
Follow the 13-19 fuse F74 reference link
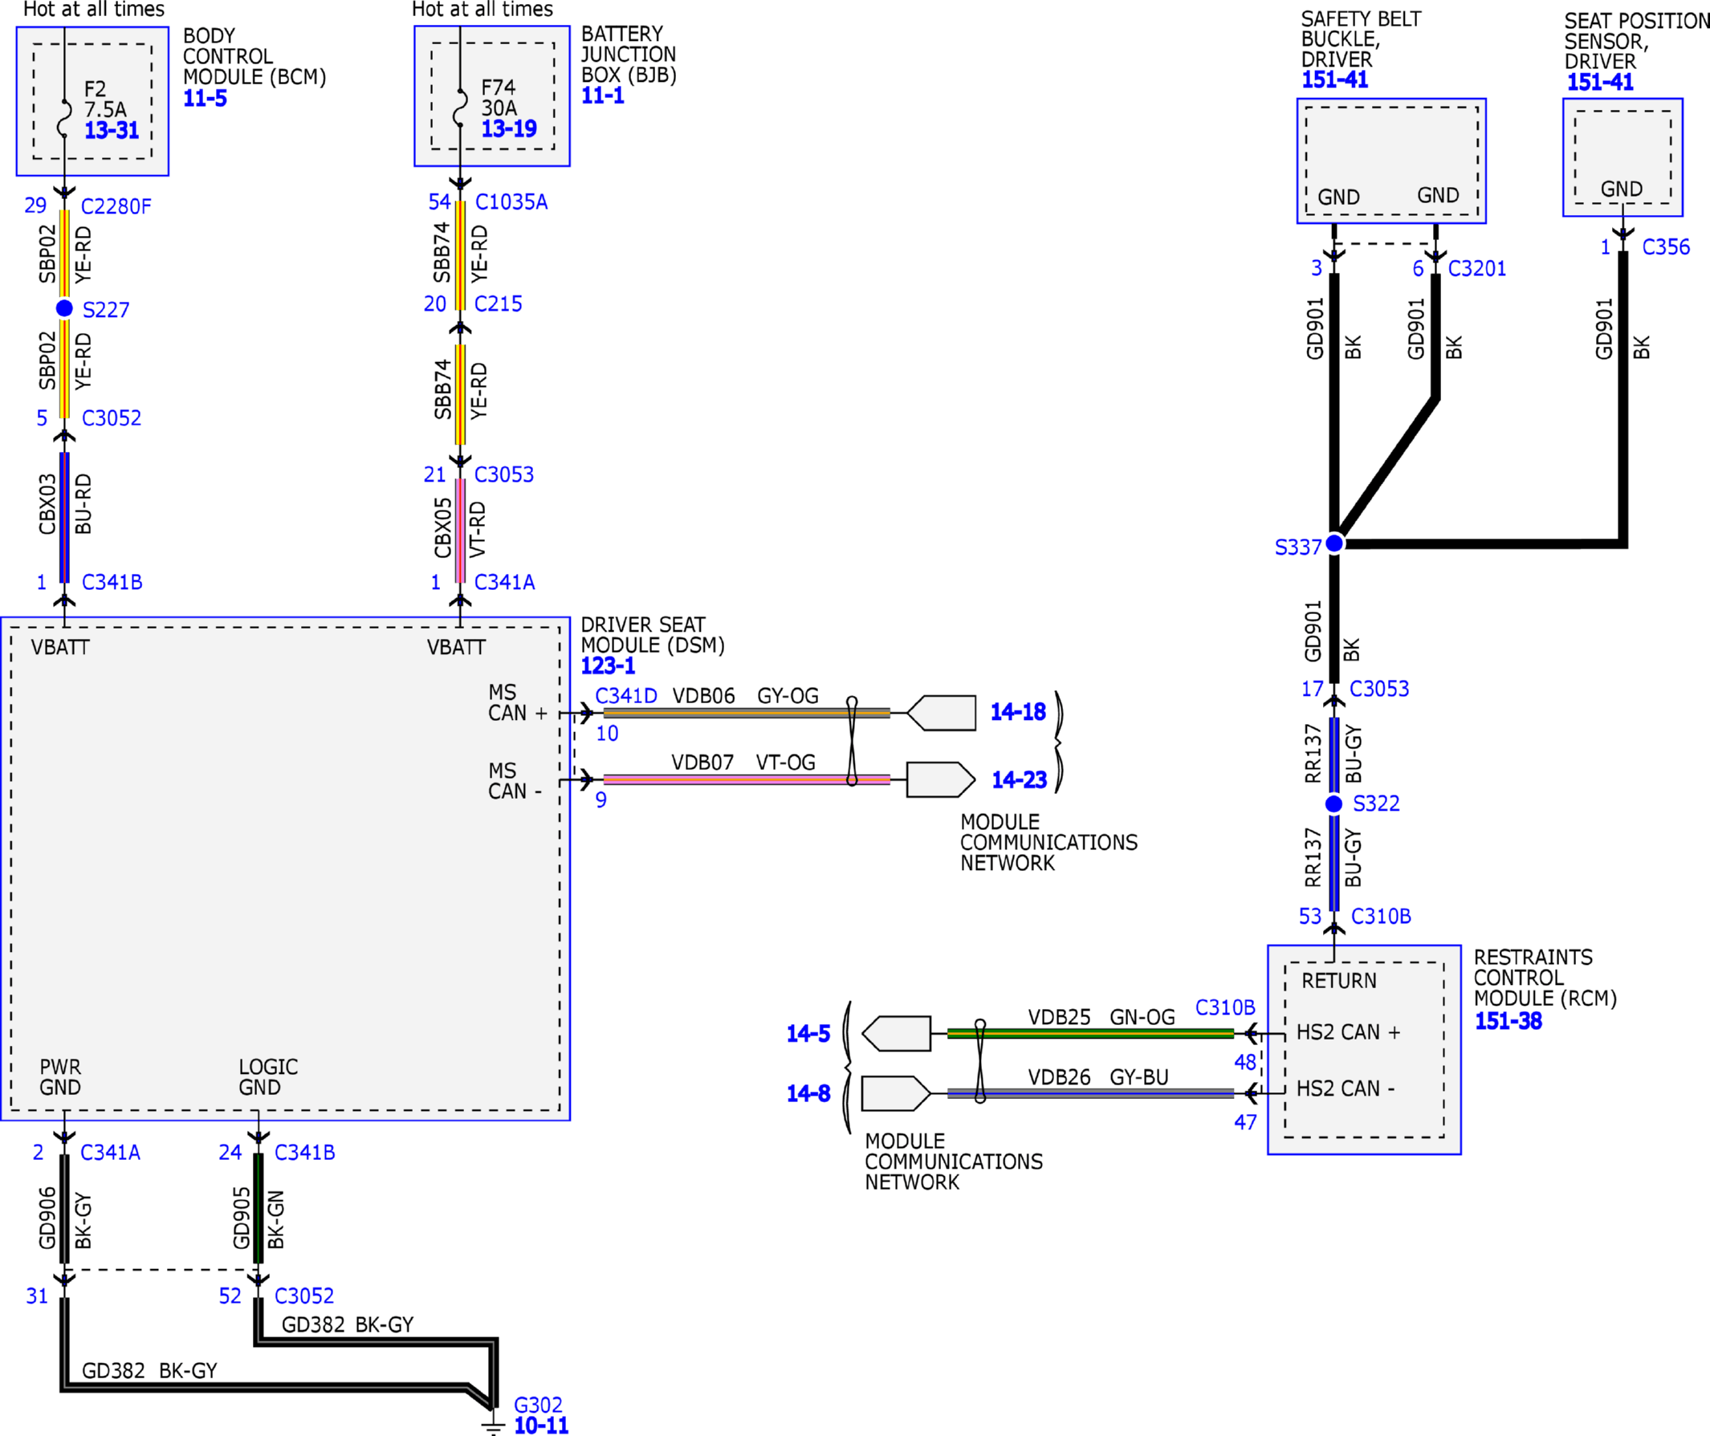509,128
